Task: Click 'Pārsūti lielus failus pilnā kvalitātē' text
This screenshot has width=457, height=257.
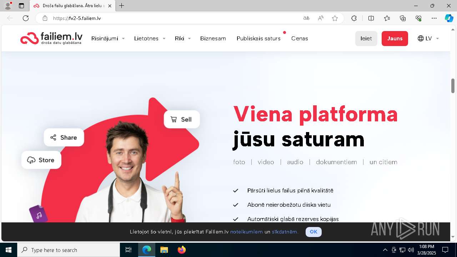Action: [x=290, y=191]
